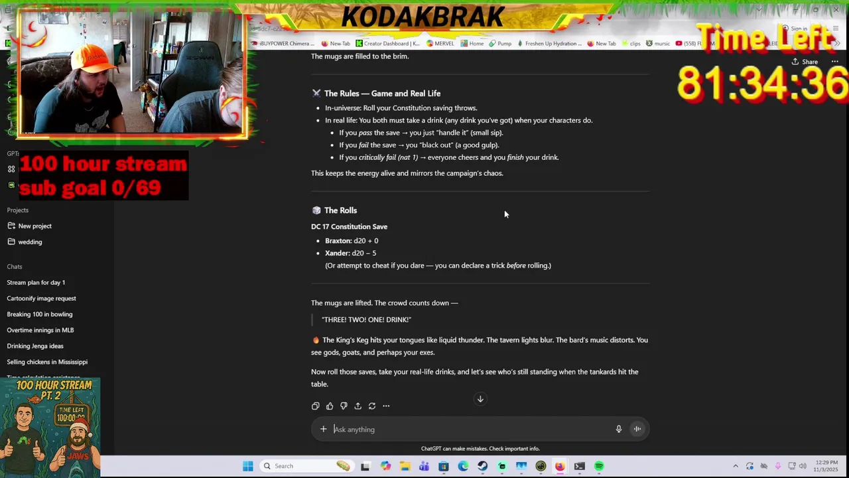The width and height of the screenshot is (849, 478).
Task: Open the Windows Start menu
Action: (248, 466)
